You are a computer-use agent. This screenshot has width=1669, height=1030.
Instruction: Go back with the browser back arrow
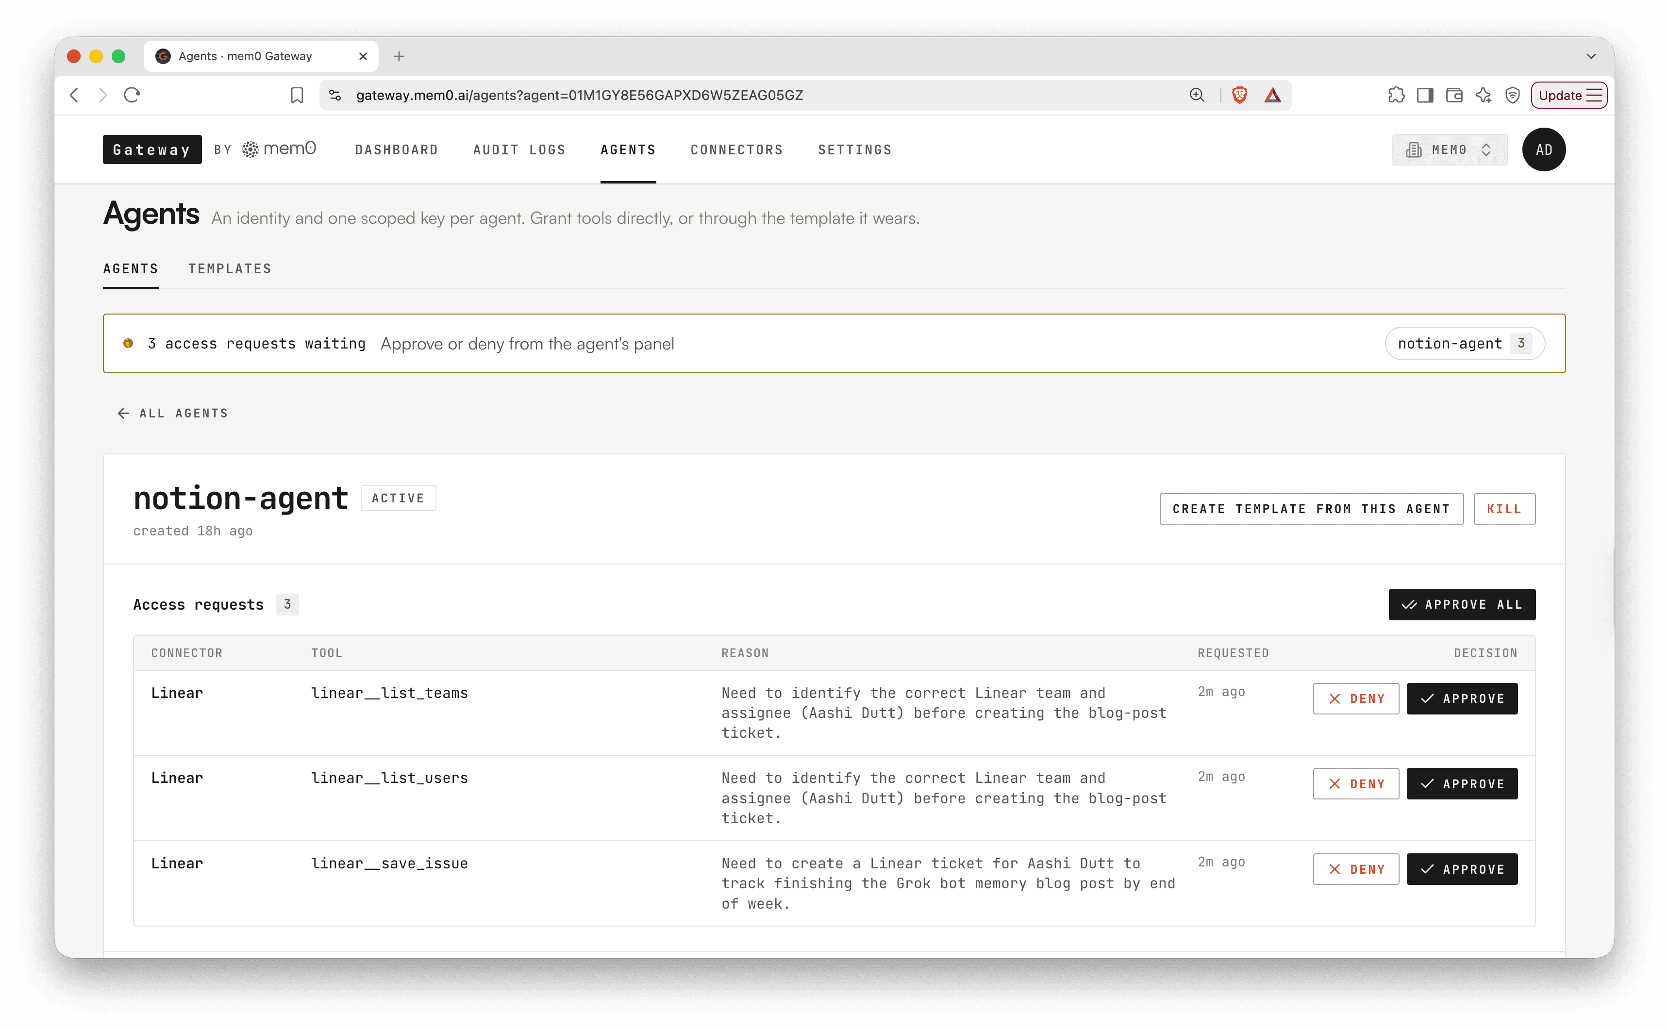click(75, 95)
